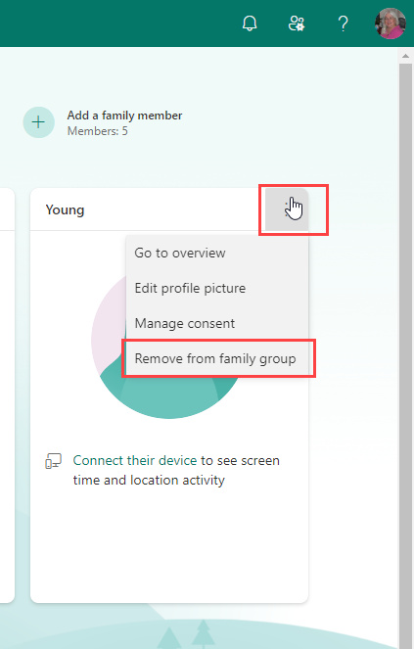Screen dimensions: 414x649
Task: Click the adjacent member card edge
Action: pos(8,395)
